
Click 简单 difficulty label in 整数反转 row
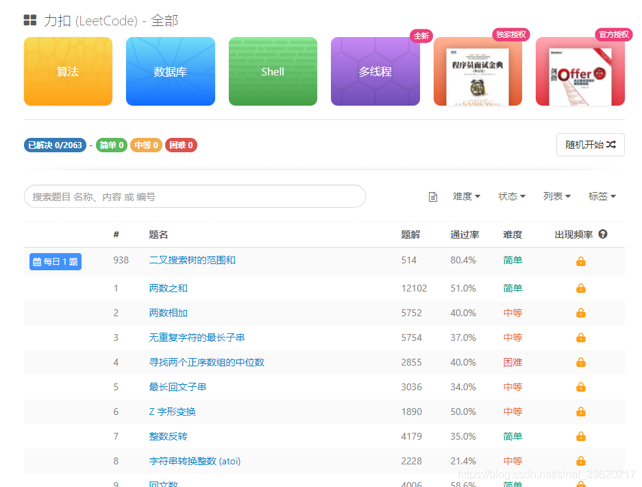pyautogui.click(x=513, y=436)
